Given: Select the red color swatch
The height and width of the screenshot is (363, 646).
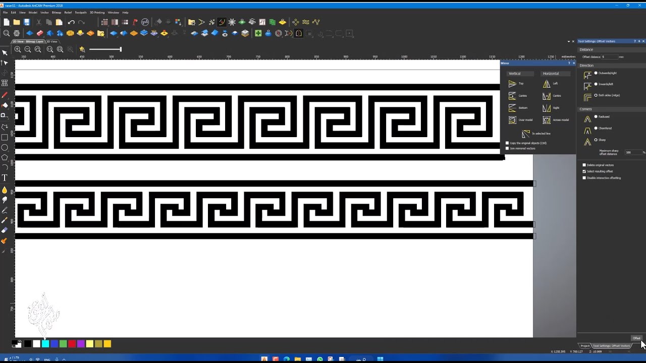Looking at the screenshot, I should coord(72,344).
